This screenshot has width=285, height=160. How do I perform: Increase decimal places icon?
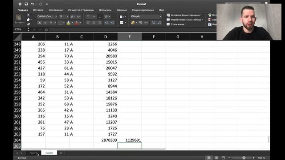[153, 23]
